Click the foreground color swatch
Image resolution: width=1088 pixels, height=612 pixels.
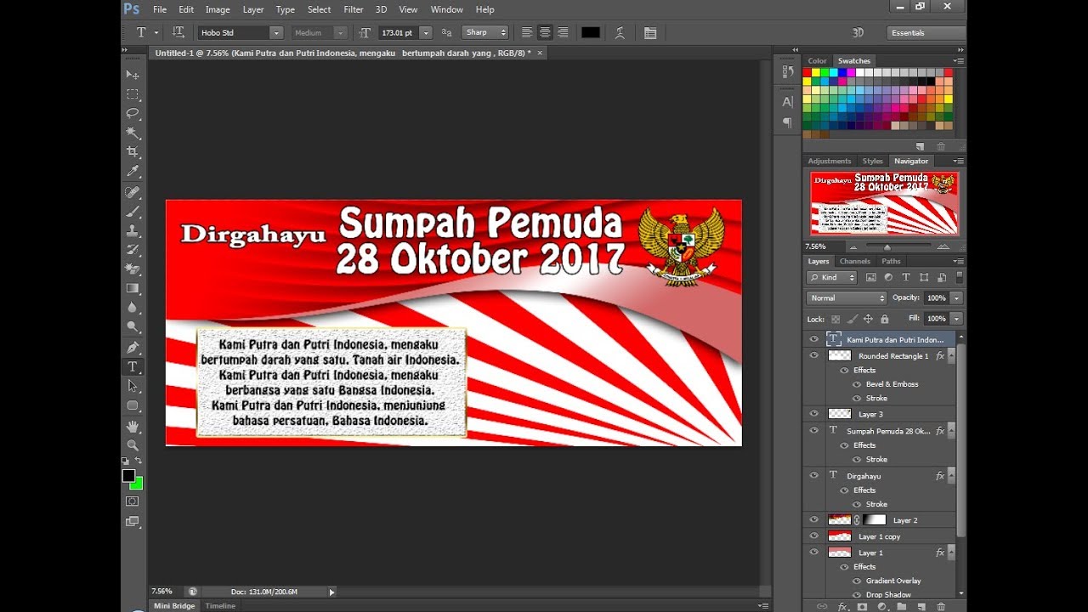[x=128, y=476]
